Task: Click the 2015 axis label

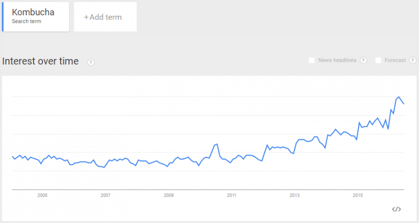Action: [x=358, y=196]
